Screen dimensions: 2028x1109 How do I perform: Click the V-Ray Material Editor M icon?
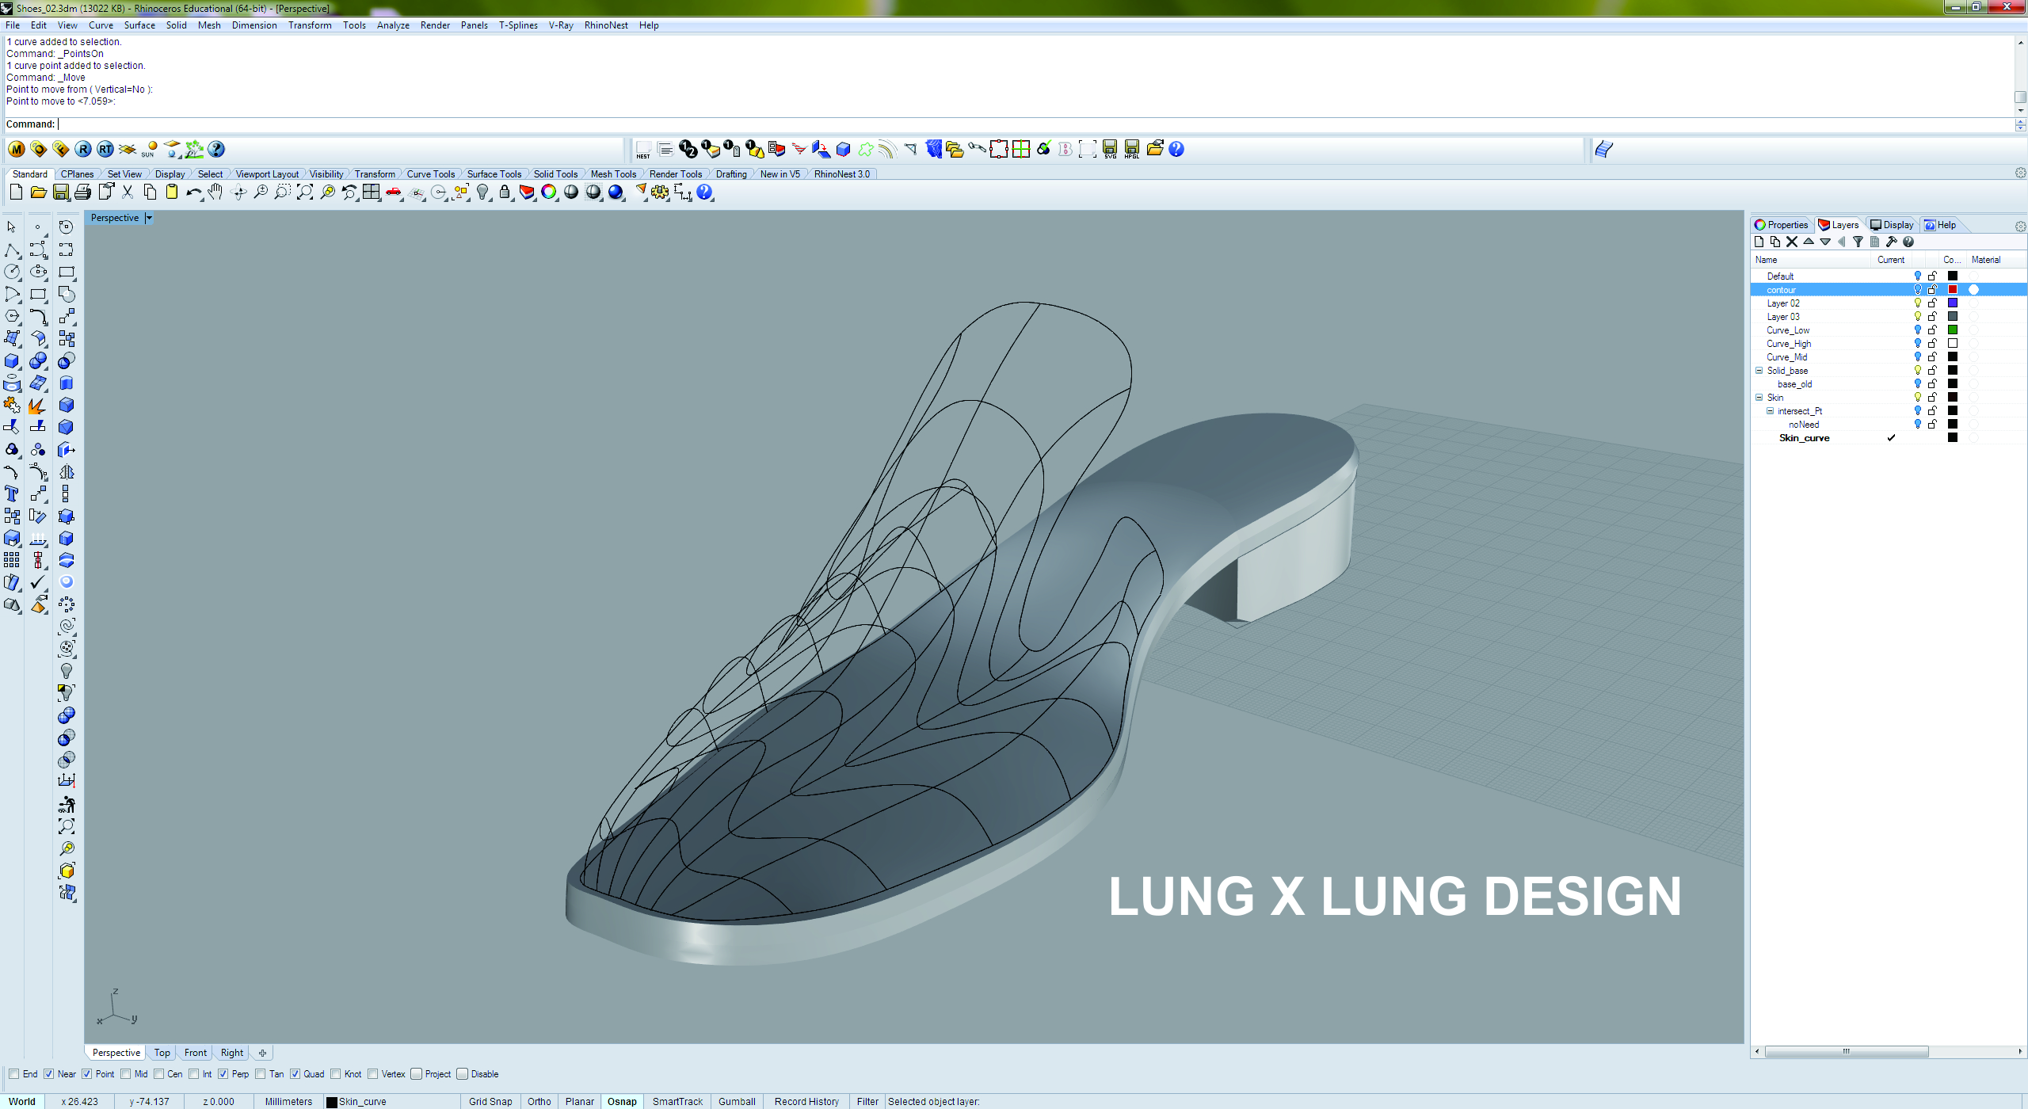click(x=17, y=149)
